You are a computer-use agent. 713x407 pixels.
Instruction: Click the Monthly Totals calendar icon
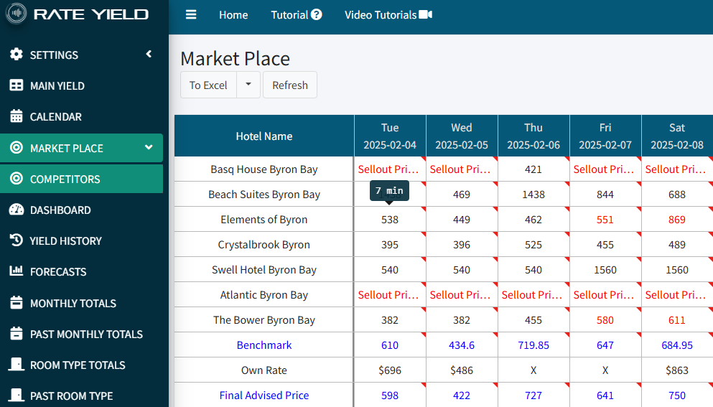pos(17,303)
